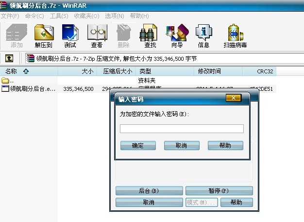Sort by the 类型 column header
Image resolution: width=304 pixels, height=222 pixels.
(165, 71)
